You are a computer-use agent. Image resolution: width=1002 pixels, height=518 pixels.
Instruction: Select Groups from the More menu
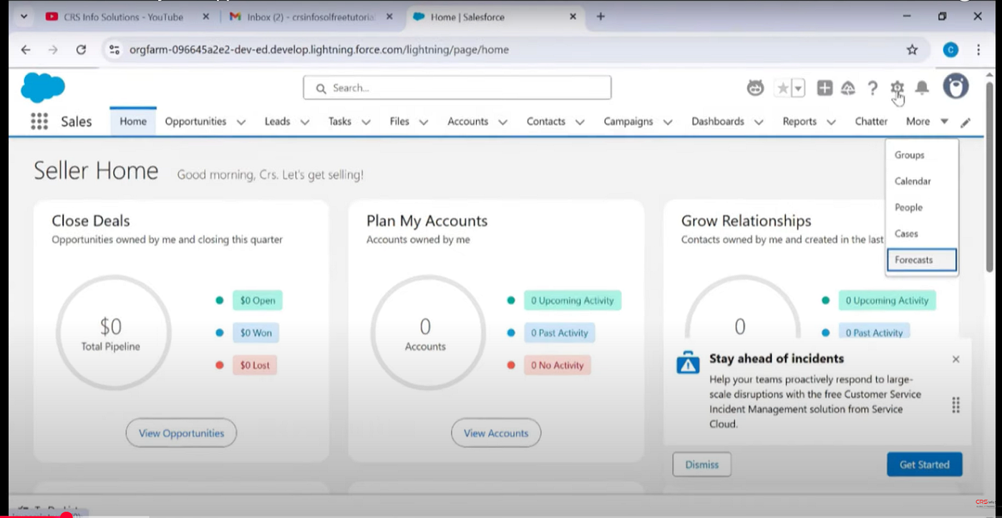(x=922, y=155)
